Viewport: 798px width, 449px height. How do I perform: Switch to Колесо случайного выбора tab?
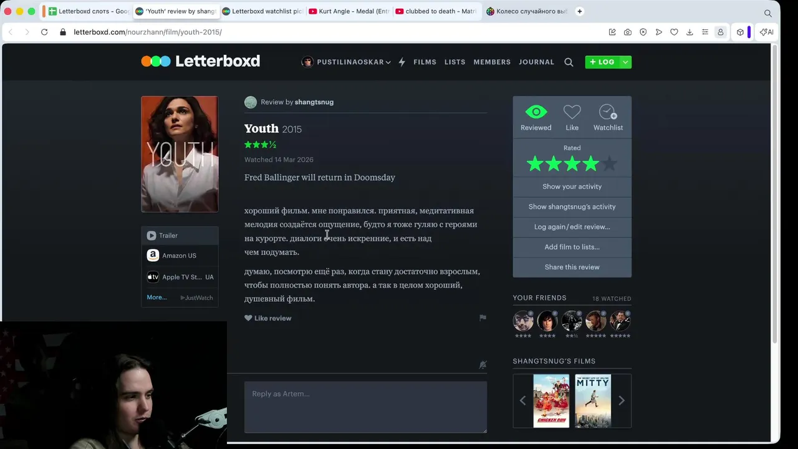click(x=527, y=11)
